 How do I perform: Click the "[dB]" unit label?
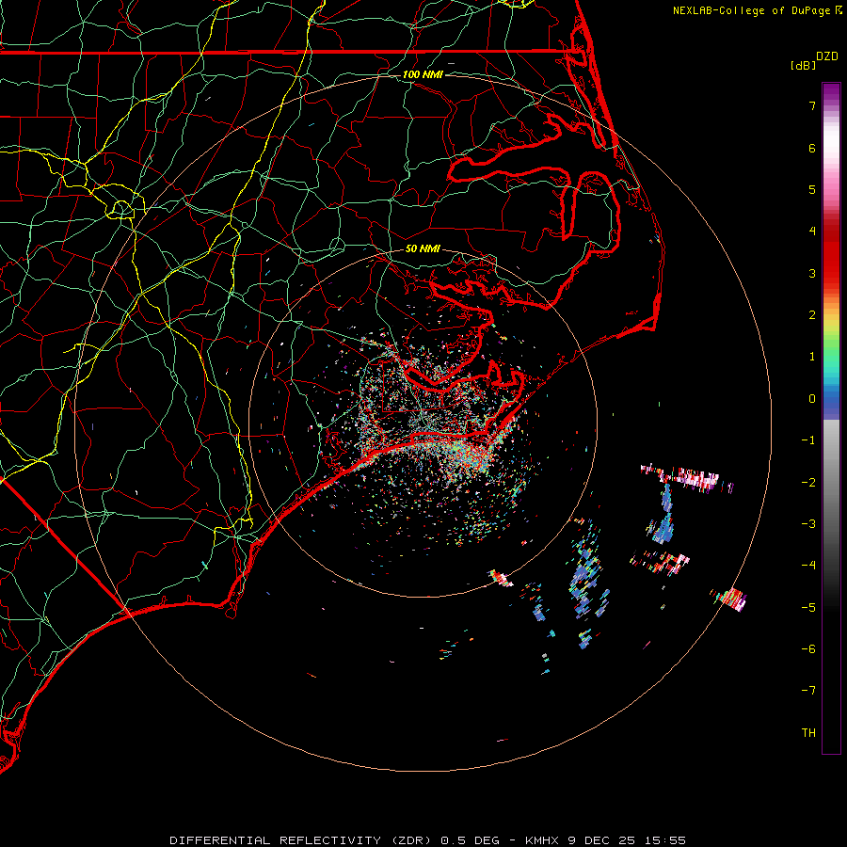803,65
